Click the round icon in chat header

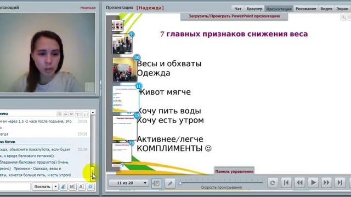coord(71,114)
